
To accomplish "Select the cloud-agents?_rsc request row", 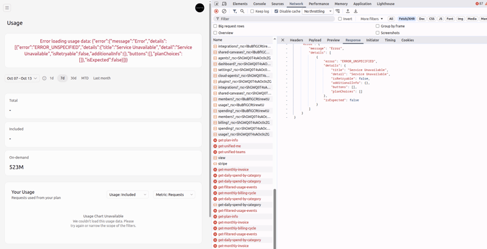I will coord(242,75).
